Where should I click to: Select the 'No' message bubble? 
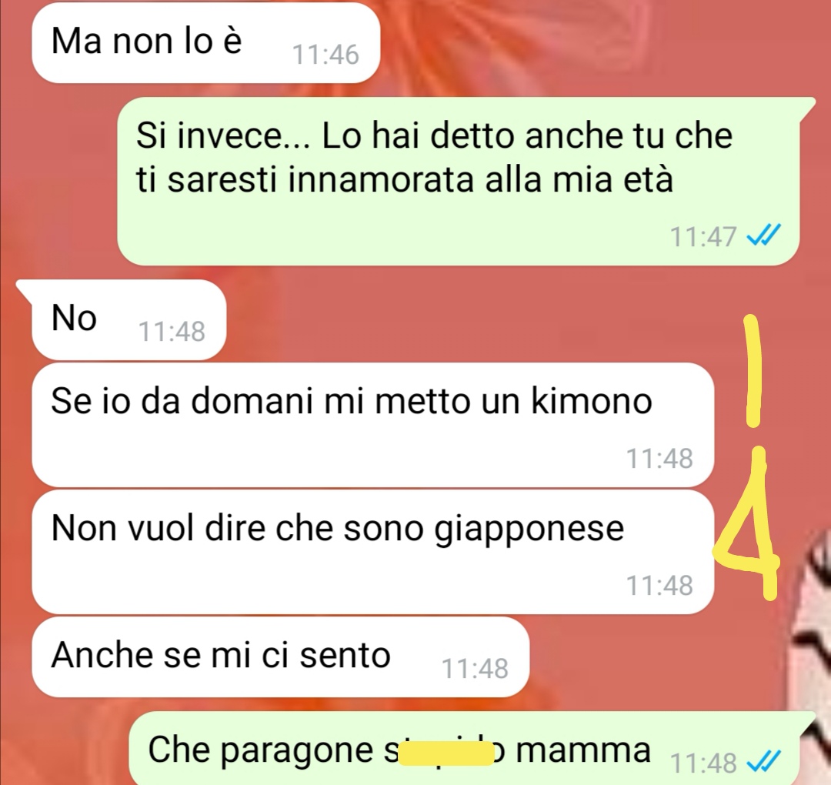point(128,319)
